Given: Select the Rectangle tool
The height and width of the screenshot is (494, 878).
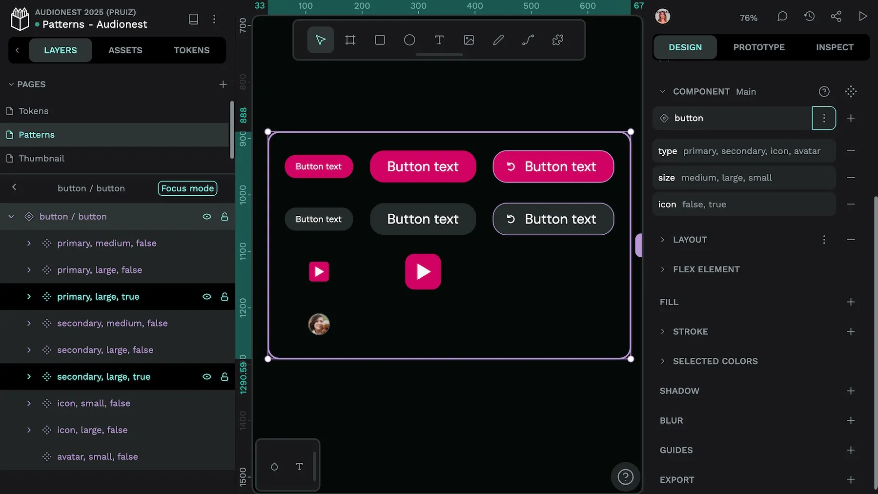Looking at the screenshot, I should 380,40.
